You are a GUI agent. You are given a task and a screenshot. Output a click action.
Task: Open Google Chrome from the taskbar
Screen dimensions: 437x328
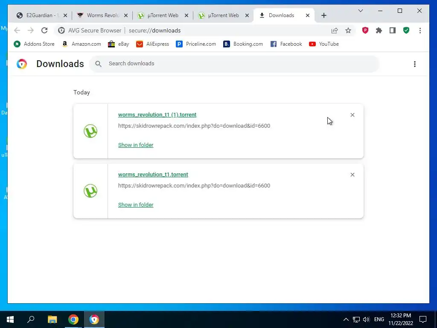click(73, 319)
